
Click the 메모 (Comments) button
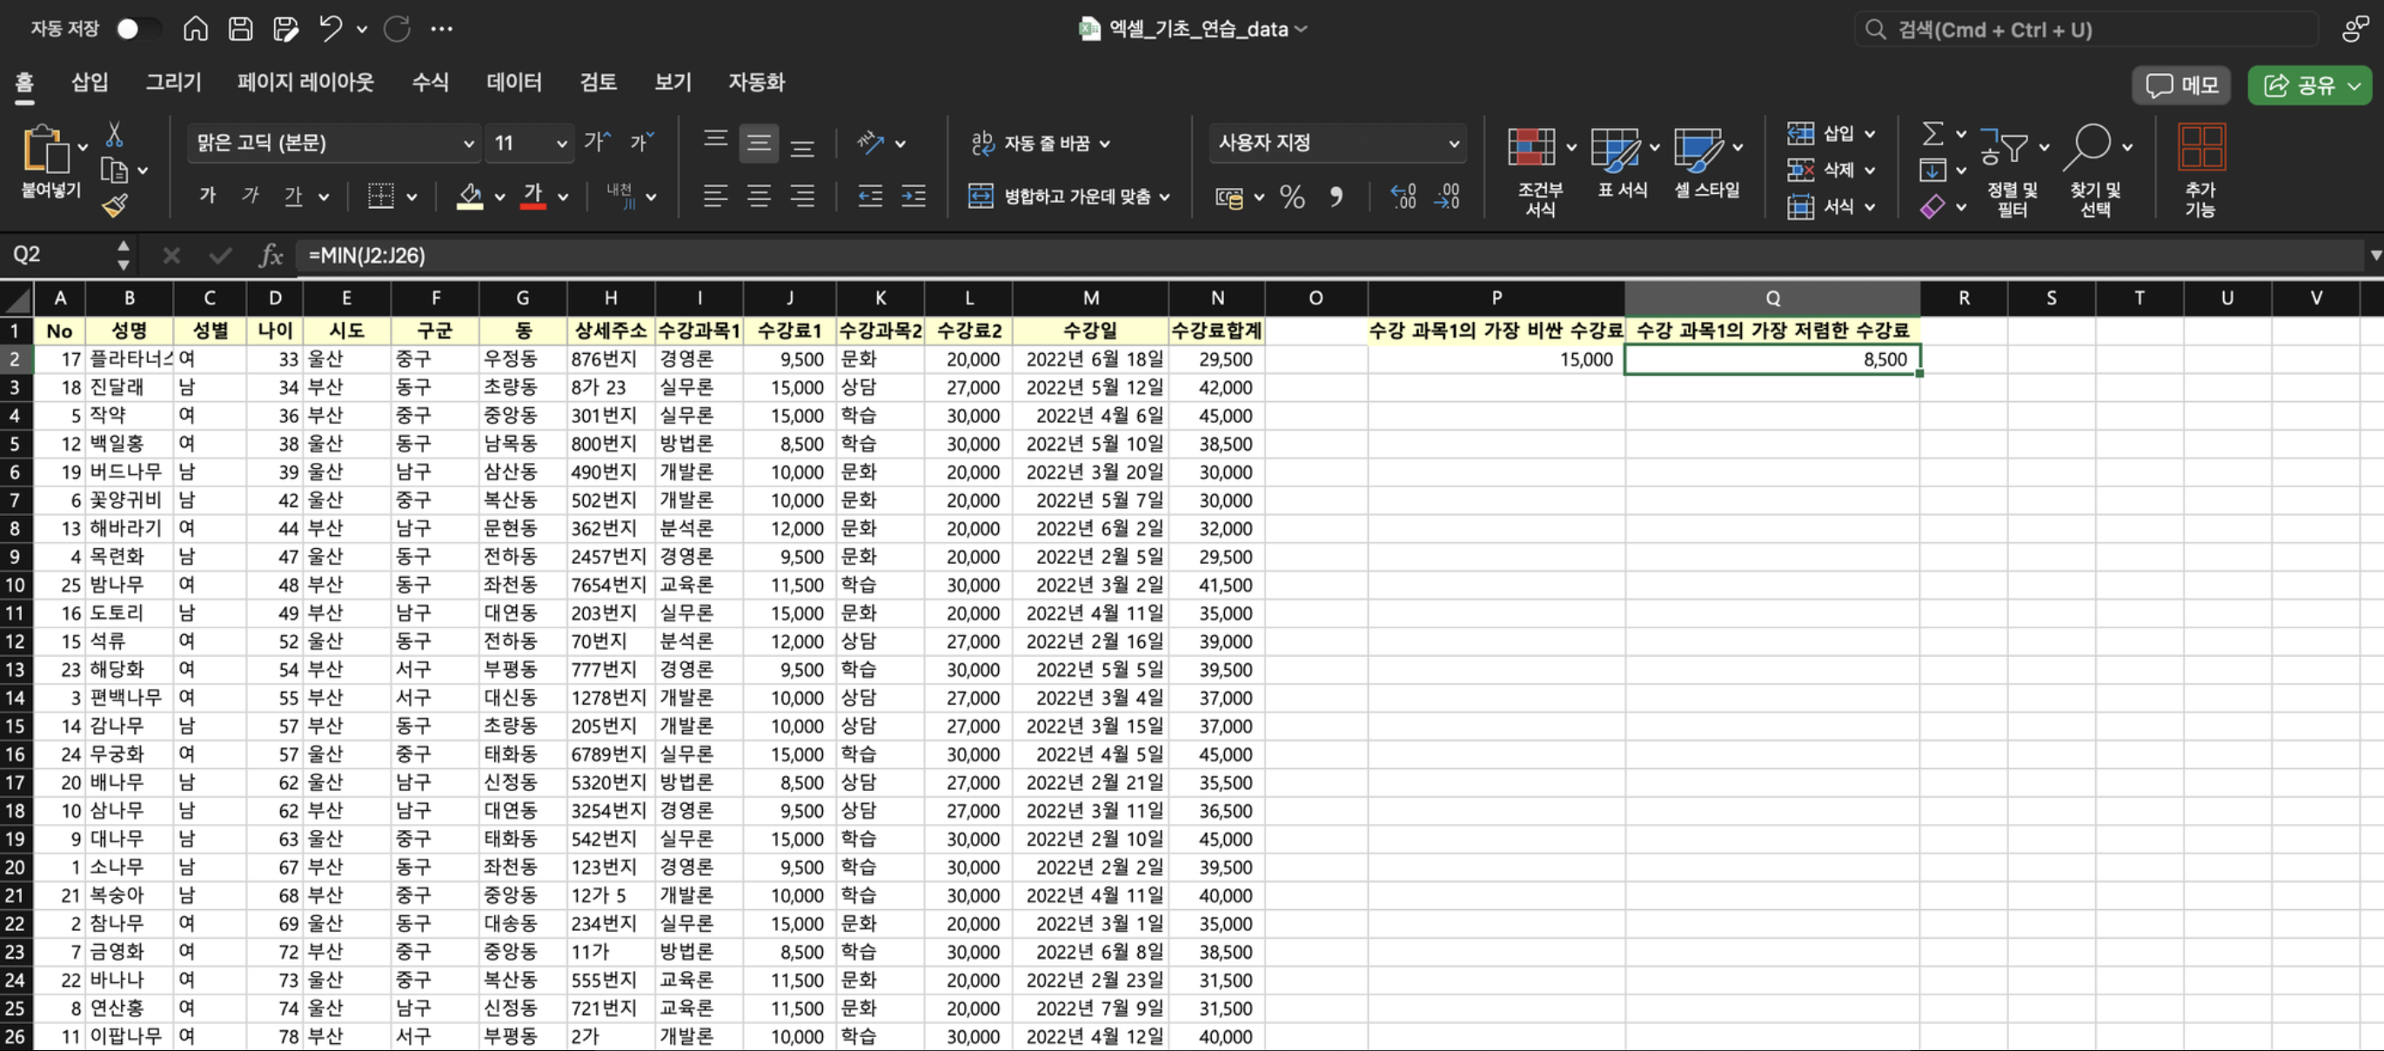2181,86
